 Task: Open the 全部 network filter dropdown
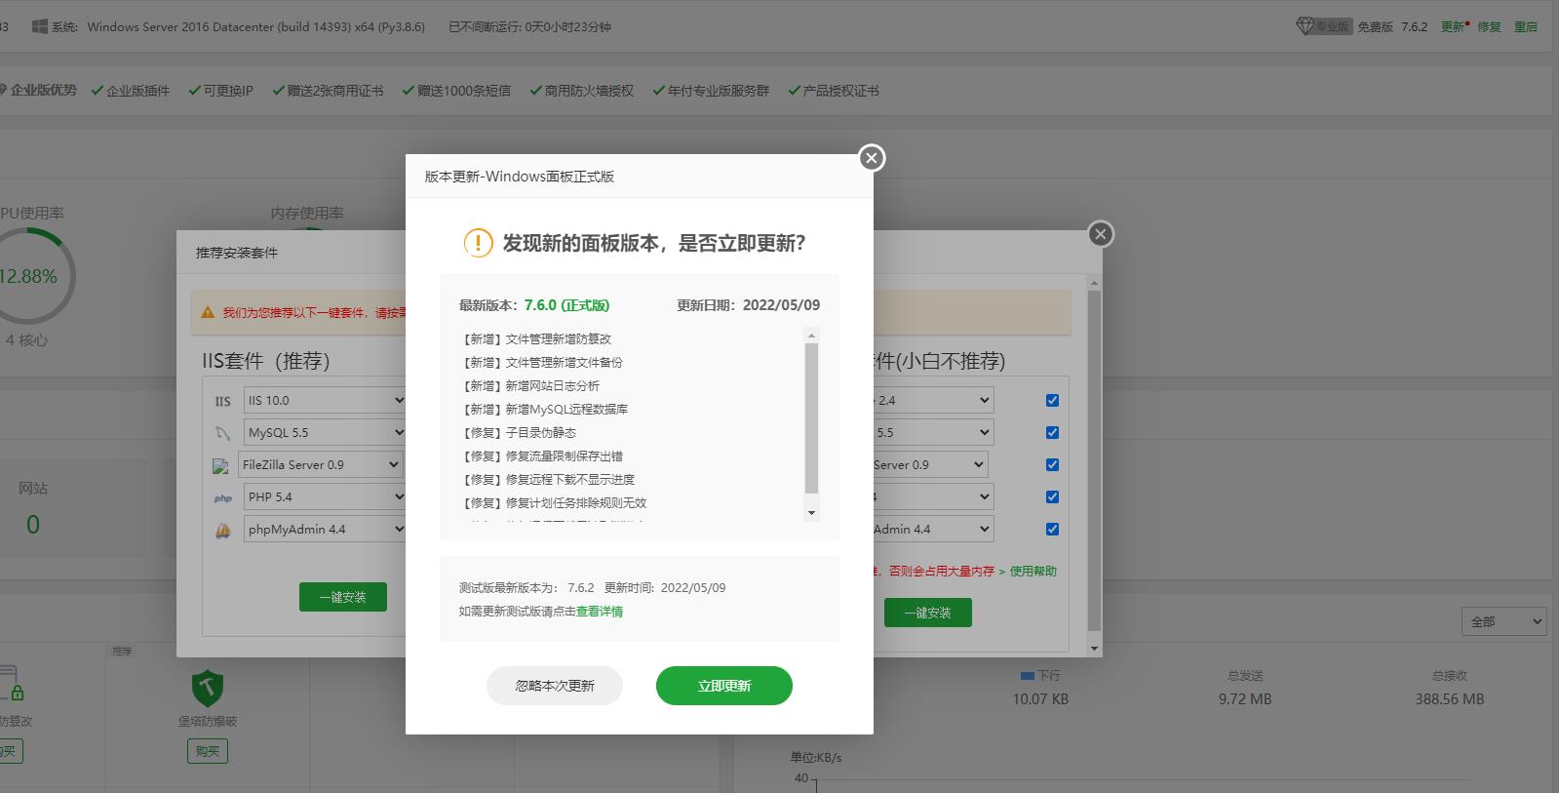pos(1503,621)
